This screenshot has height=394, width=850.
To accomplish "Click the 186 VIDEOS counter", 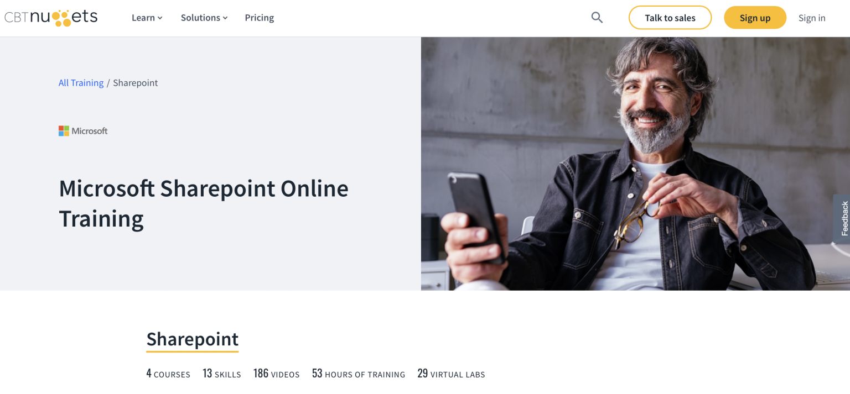I will coord(276,374).
